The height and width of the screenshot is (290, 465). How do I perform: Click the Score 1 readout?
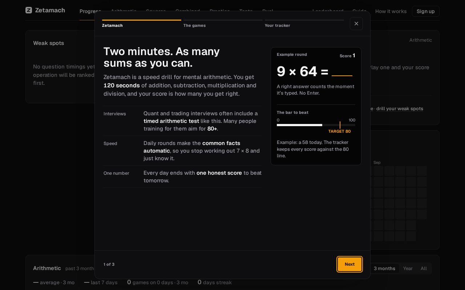click(347, 55)
